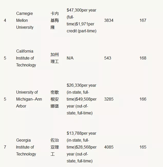The width and height of the screenshot is (163, 167).
Task: Click the score 168 for Caltech
Action: point(143,58)
